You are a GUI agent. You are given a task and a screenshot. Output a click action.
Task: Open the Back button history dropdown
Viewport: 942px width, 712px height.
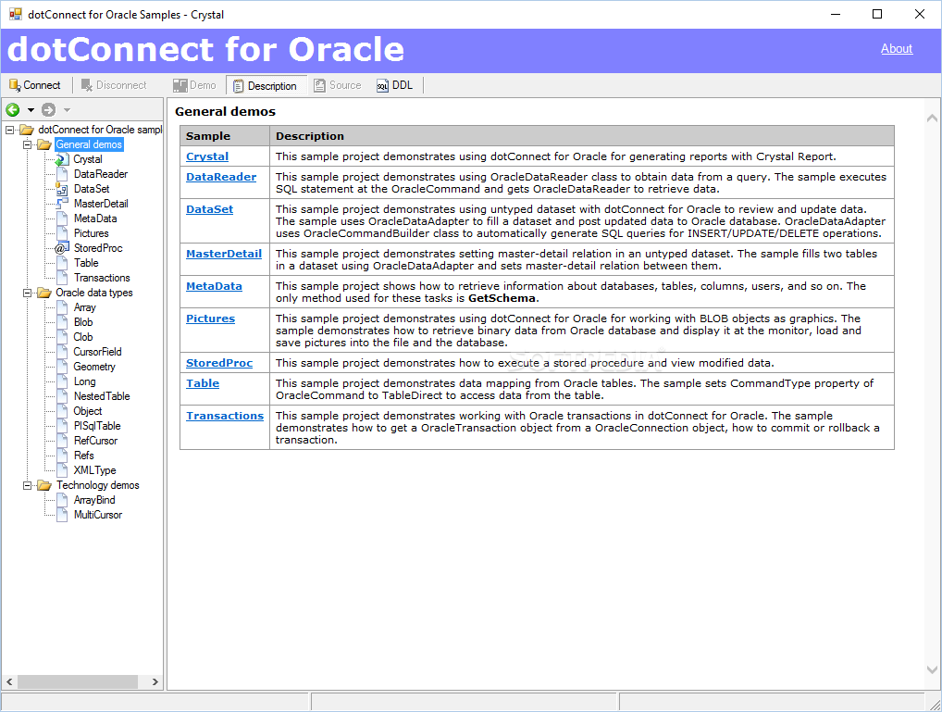coord(31,110)
